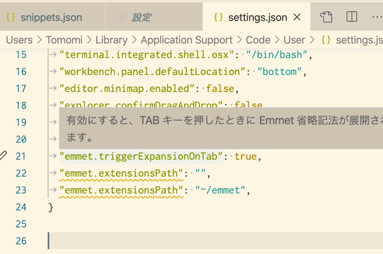Image resolution: width=383 pixels, height=254 pixels.
Task: Click the lines icon on the 設定 tab
Action: point(123,17)
